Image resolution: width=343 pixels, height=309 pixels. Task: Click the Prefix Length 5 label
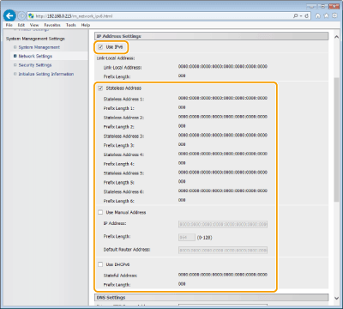(119, 183)
